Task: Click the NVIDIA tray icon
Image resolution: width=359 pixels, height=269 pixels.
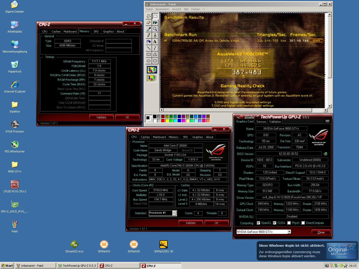Action: pos(341,266)
